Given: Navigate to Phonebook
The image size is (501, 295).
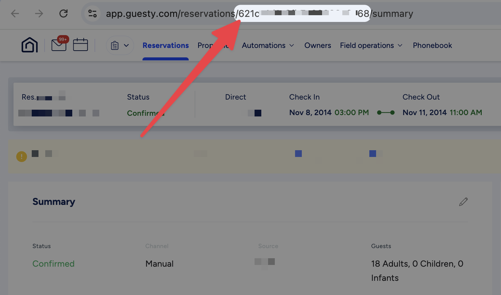Looking at the screenshot, I should (x=432, y=46).
